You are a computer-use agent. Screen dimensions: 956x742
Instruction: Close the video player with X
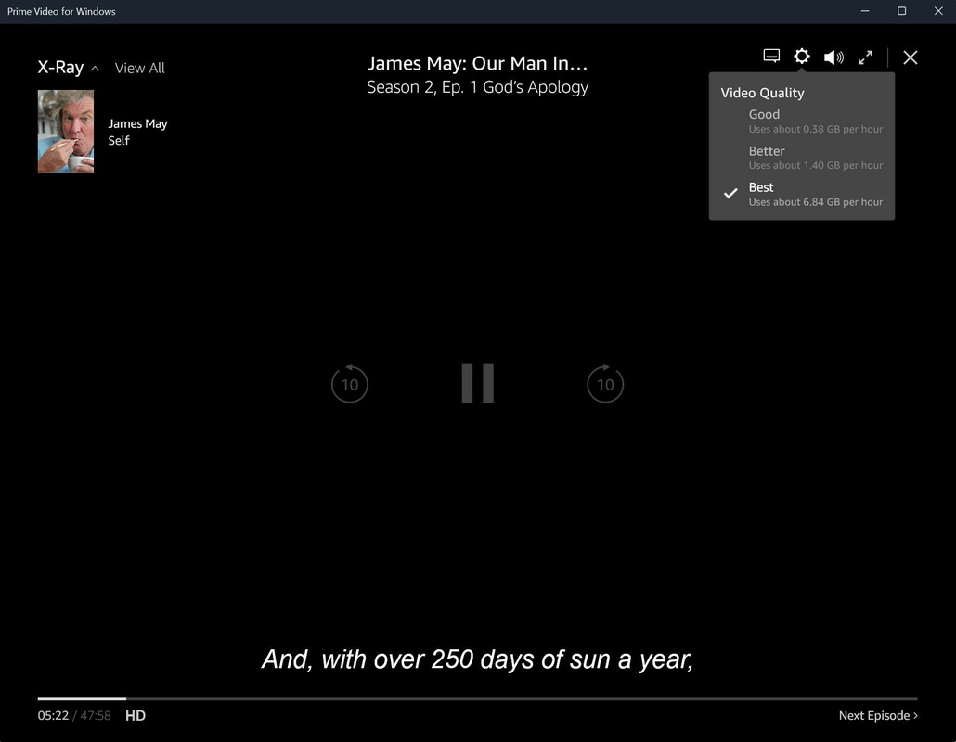pos(911,58)
